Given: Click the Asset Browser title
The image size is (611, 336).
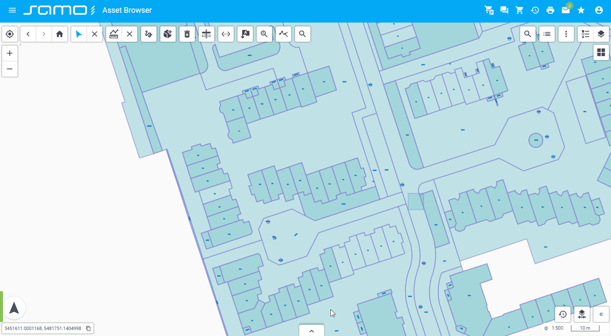Looking at the screenshot, I should coord(127,10).
